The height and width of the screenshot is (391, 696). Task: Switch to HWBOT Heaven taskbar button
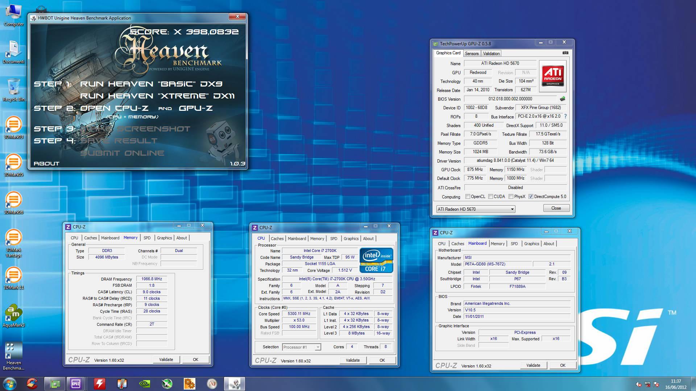pyautogui.click(x=235, y=383)
